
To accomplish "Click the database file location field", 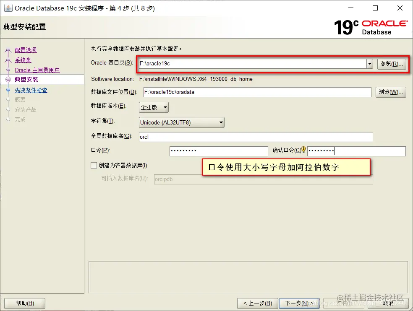I will (x=257, y=92).
